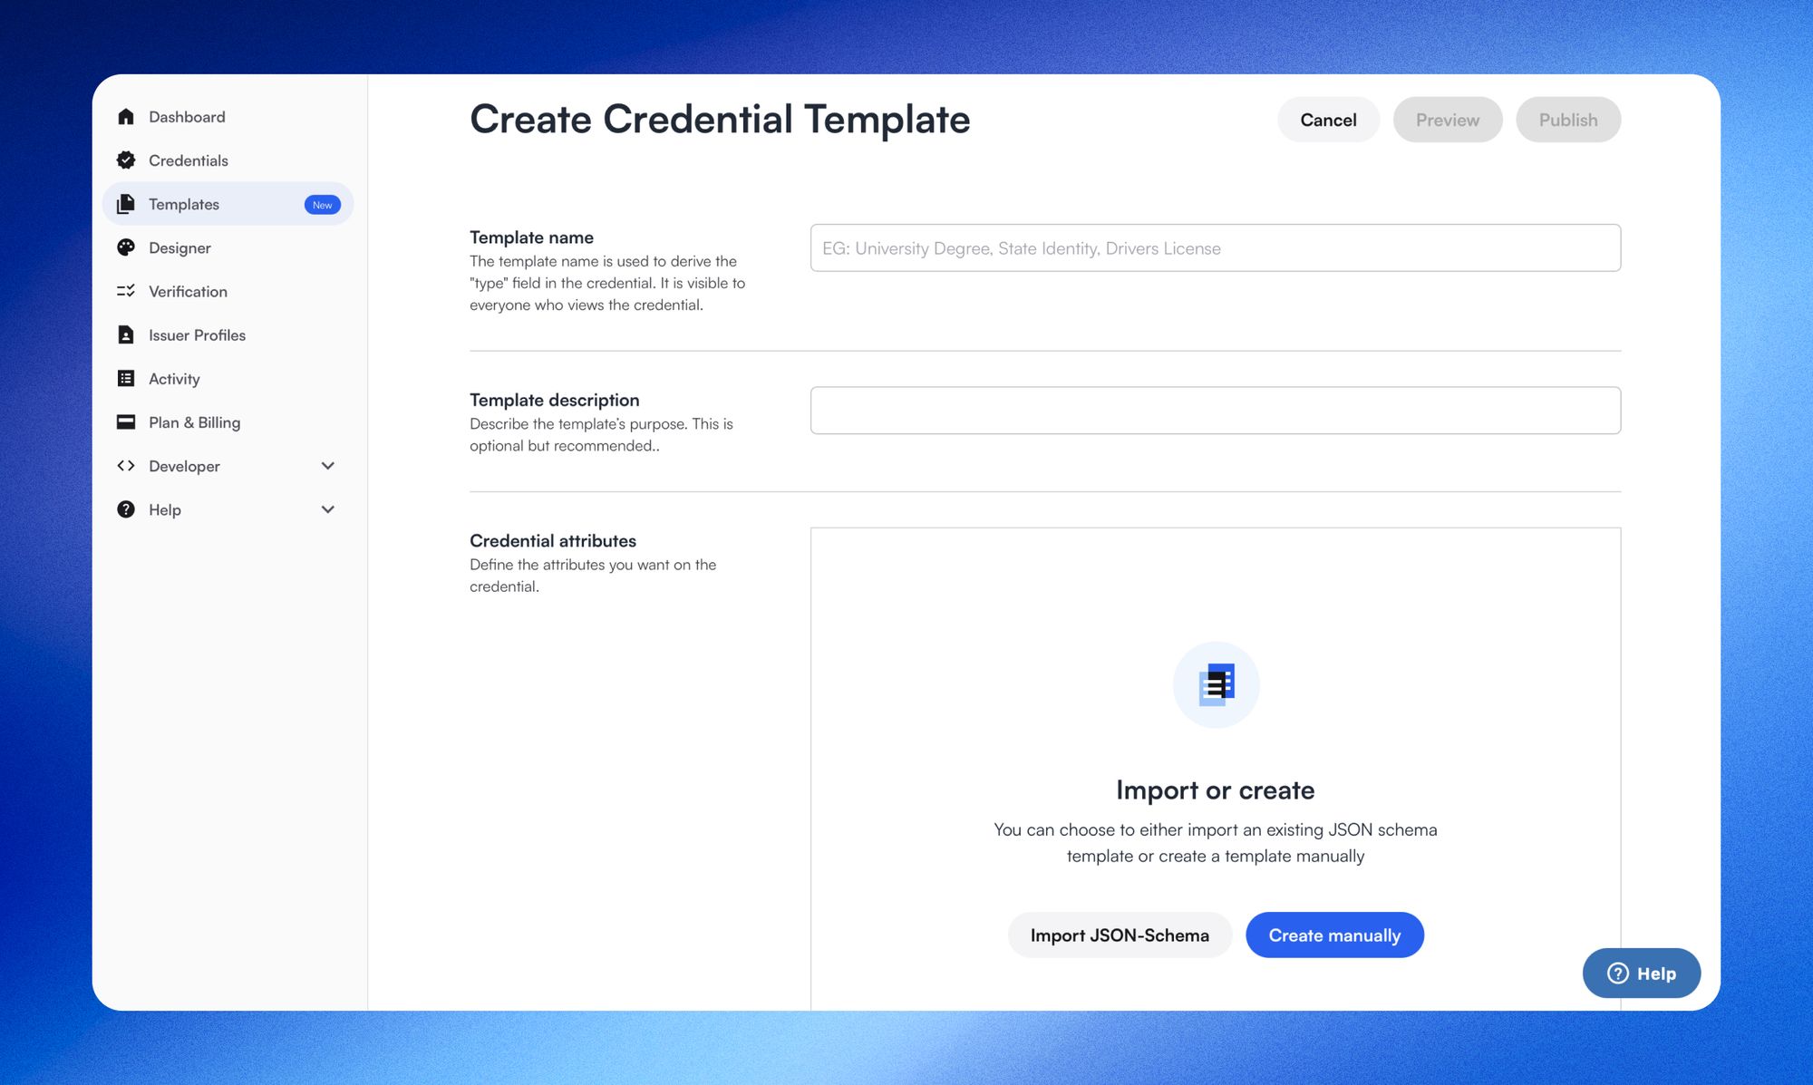Click the Credentials badge icon

click(x=126, y=160)
